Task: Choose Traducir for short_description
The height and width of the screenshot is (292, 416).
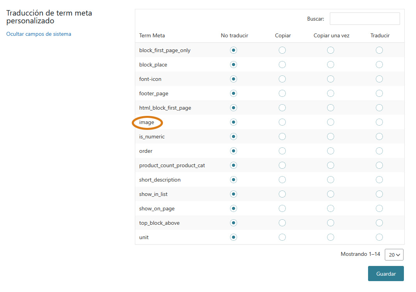Action: pos(379,180)
